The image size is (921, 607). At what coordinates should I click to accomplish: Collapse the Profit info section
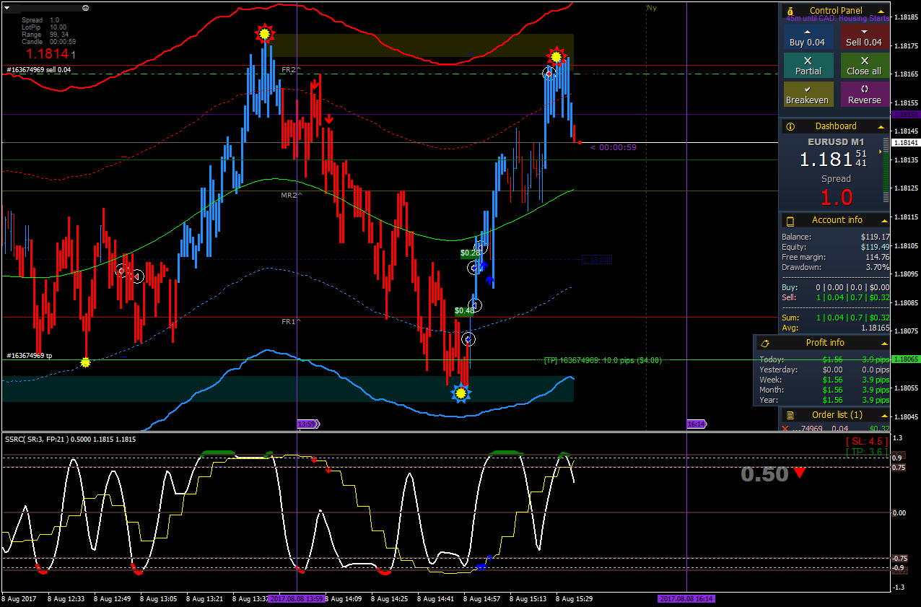[883, 343]
